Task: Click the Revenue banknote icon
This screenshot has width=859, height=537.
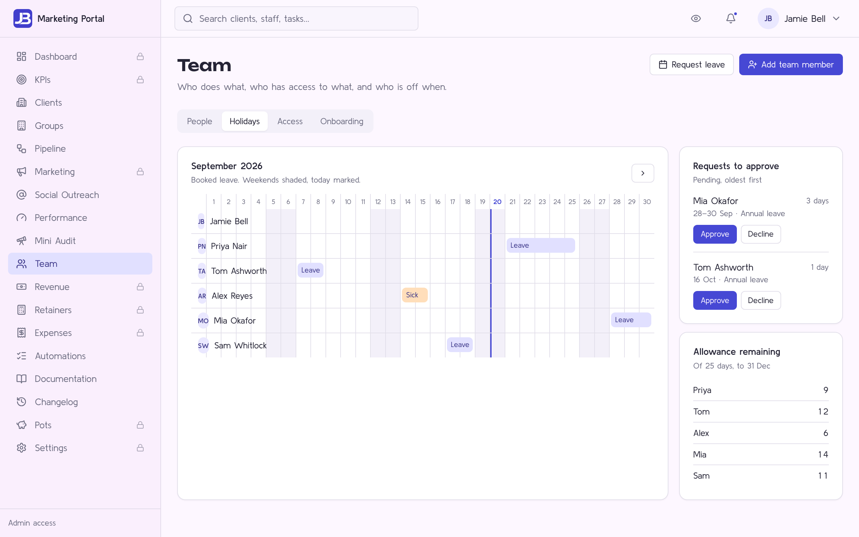Action: (x=21, y=287)
